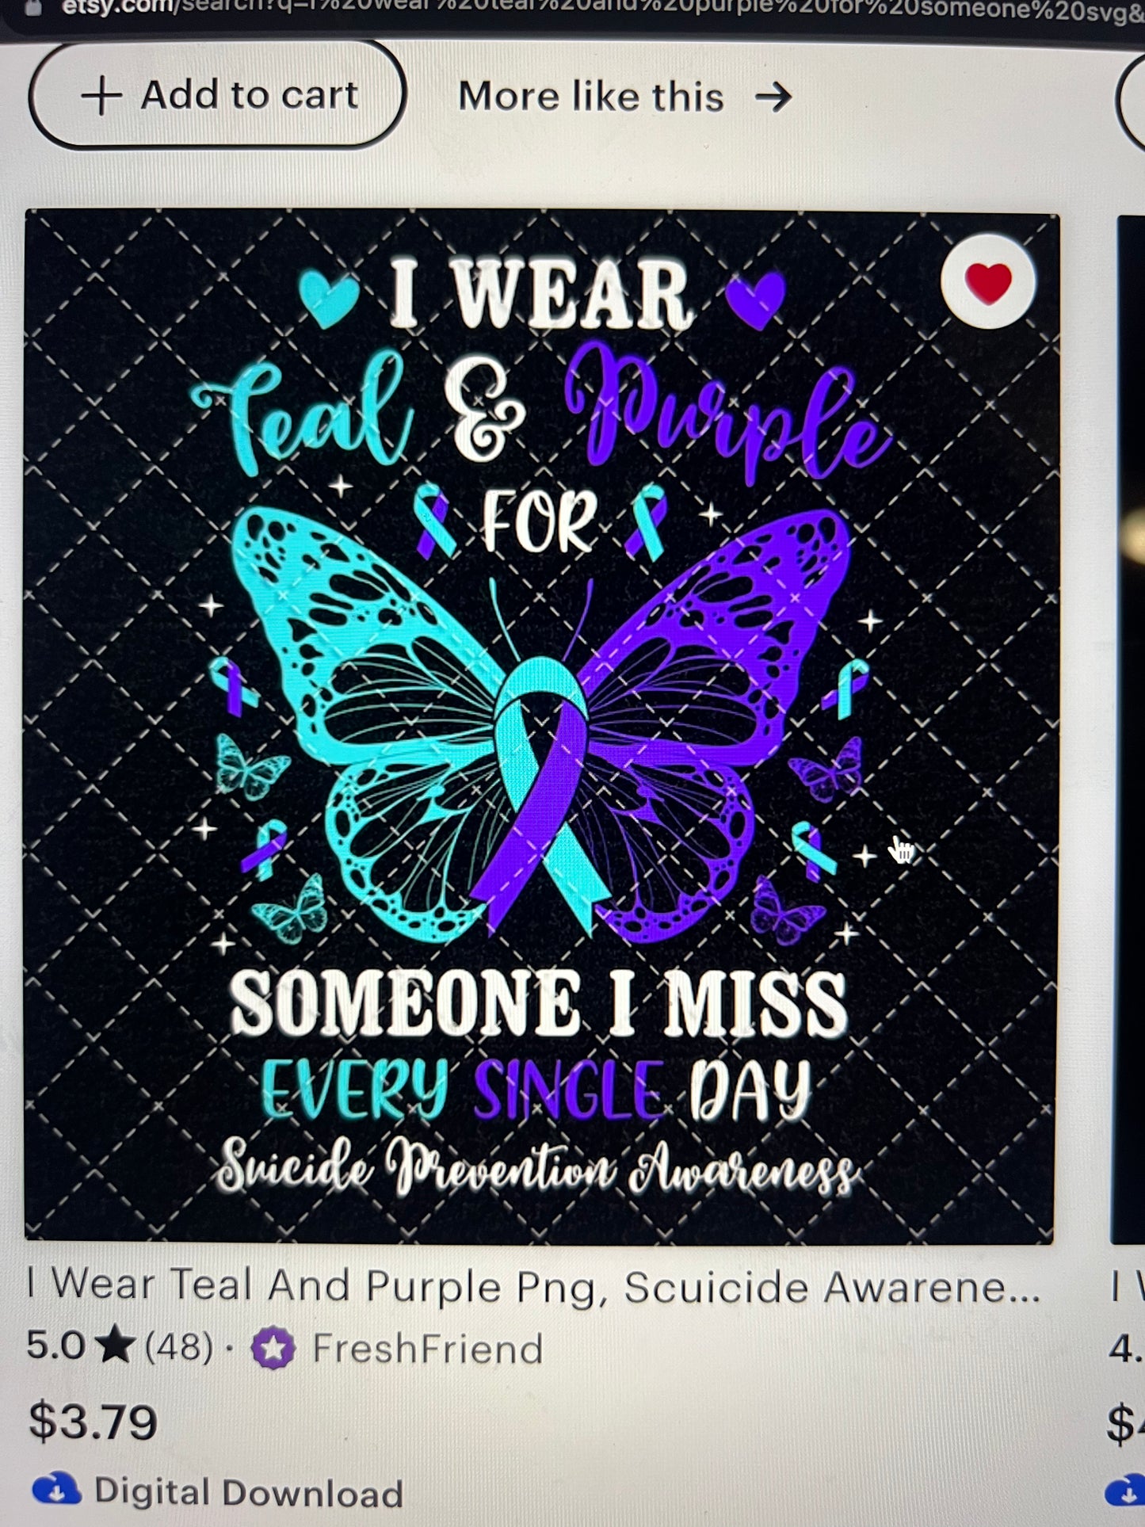Image resolution: width=1145 pixels, height=1527 pixels.
Task: Click the plus icon in Add to cart
Action: [101, 97]
